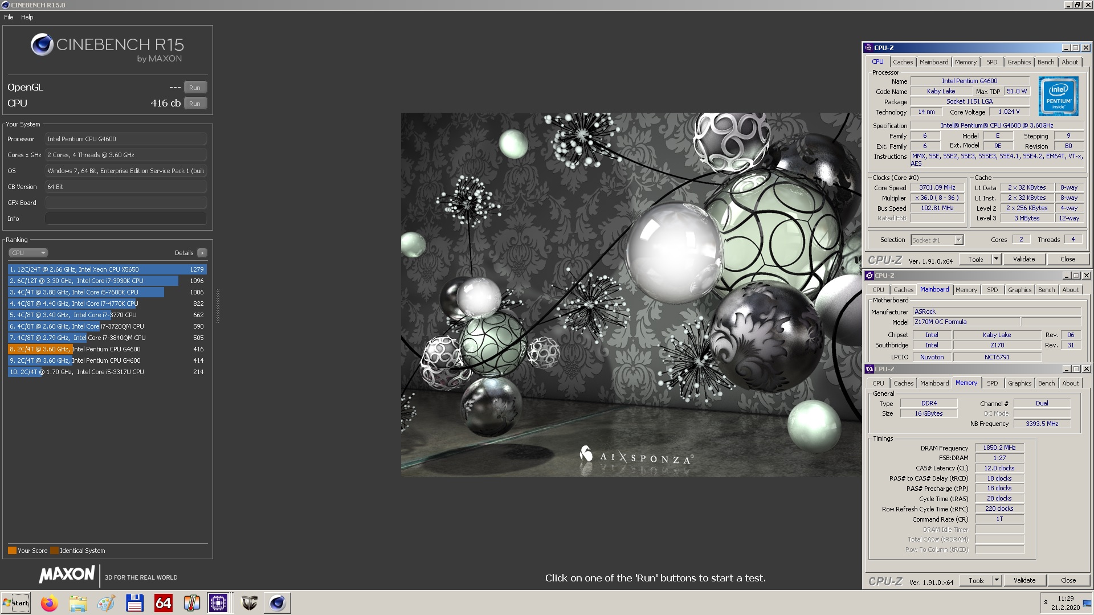Open the file explorer folder taskbar icon

click(78, 603)
